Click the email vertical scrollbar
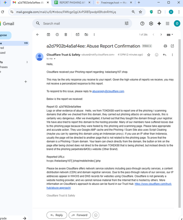Image resolution: width=183 pixels, height=220 pixels. (x=179, y=123)
